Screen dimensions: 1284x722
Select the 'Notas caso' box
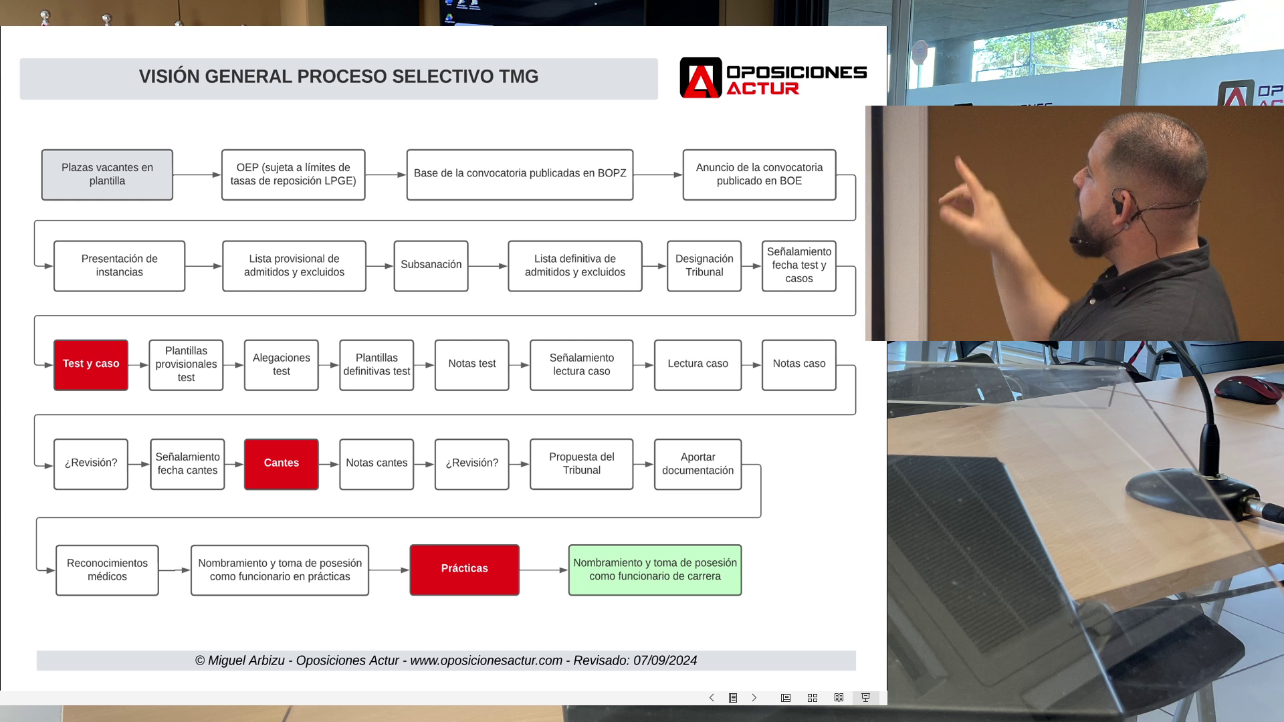(x=799, y=365)
